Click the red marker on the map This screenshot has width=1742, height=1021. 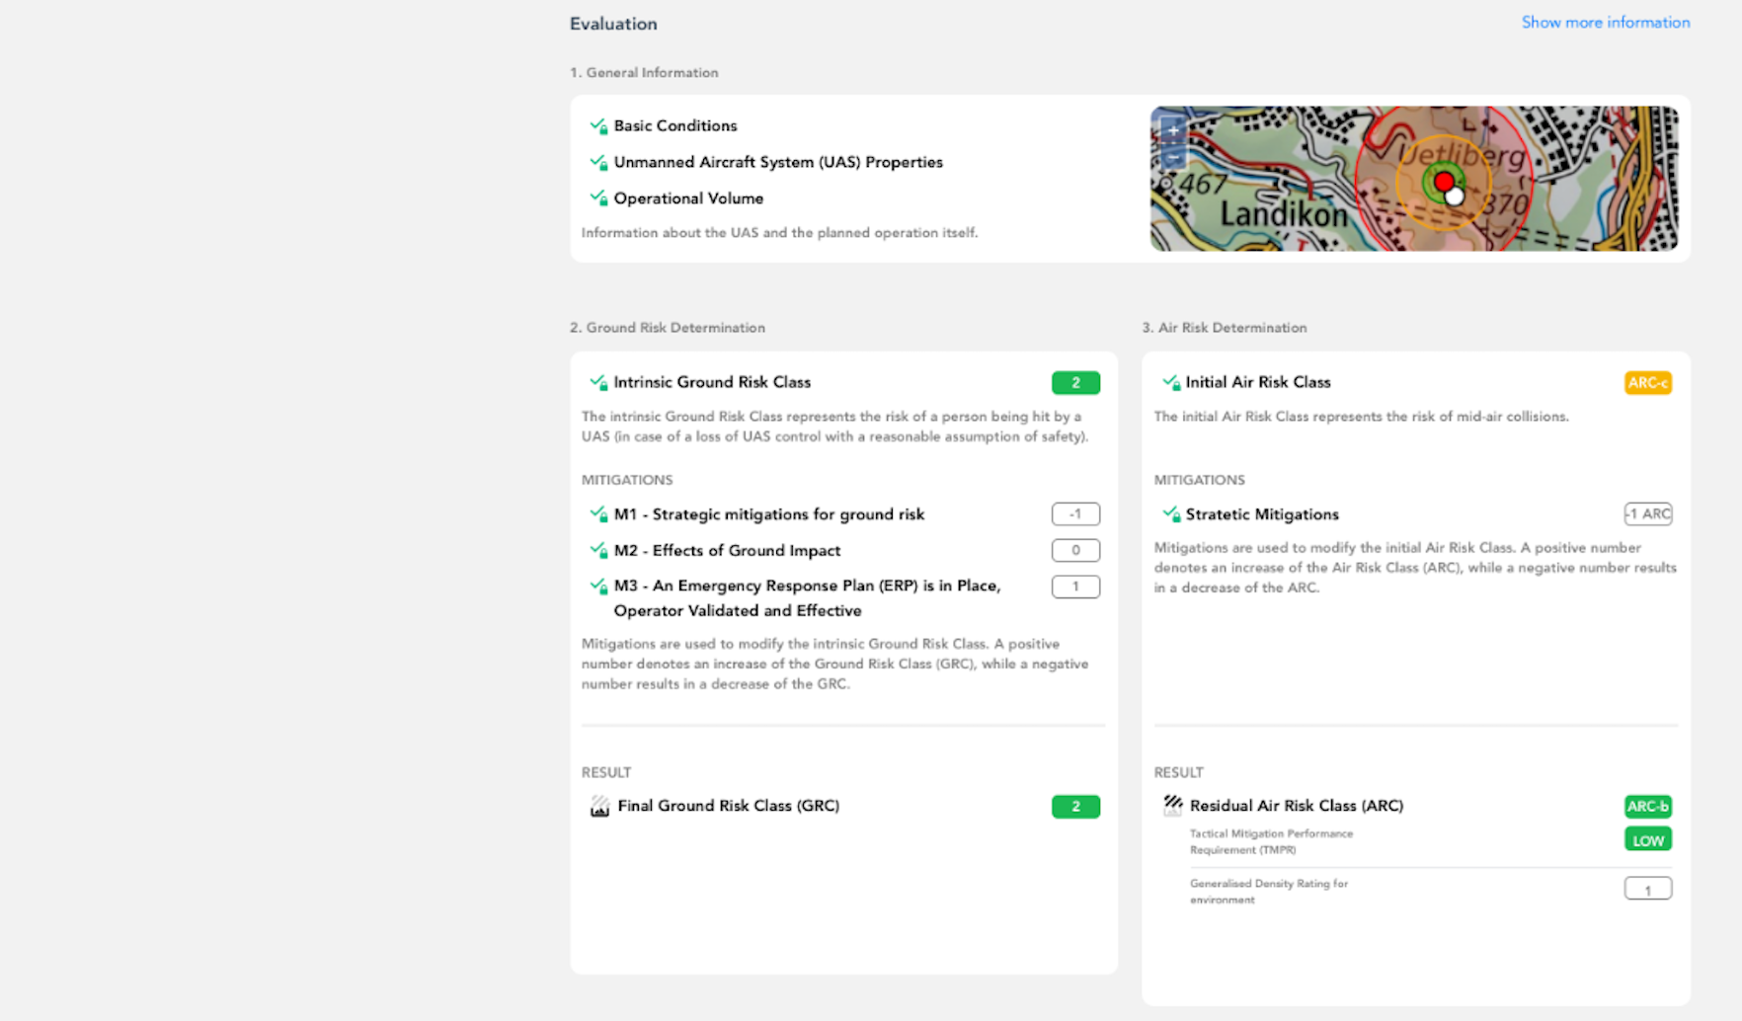click(1444, 182)
